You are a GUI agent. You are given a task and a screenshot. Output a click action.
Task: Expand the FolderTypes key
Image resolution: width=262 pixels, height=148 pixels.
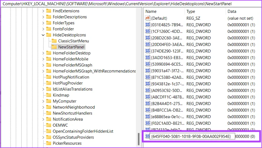[43, 23]
